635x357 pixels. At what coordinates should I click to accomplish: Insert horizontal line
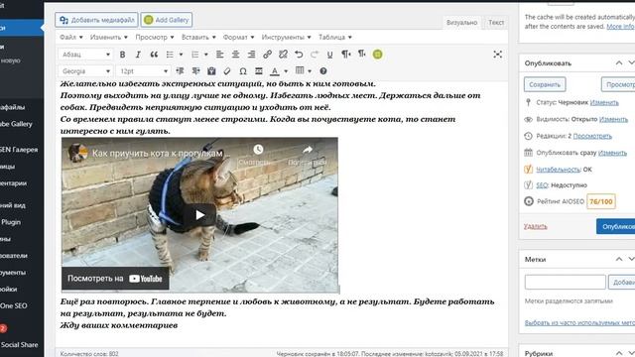point(259,70)
